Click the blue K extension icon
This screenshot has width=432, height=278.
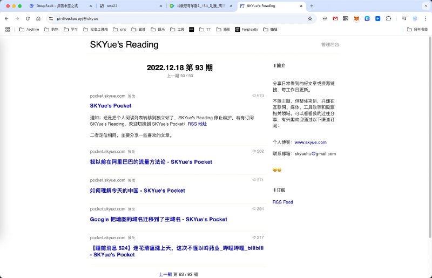(x=367, y=18)
